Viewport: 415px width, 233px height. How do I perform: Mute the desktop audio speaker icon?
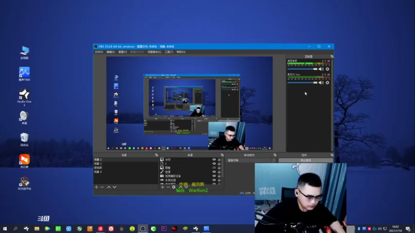point(321,69)
